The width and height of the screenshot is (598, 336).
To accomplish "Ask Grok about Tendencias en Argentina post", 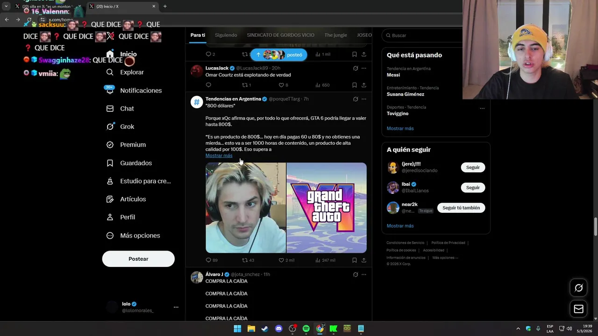I will point(356,99).
